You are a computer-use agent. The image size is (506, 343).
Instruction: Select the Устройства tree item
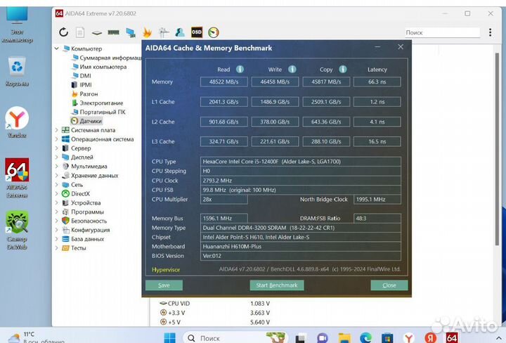pyautogui.click(x=82, y=202)
